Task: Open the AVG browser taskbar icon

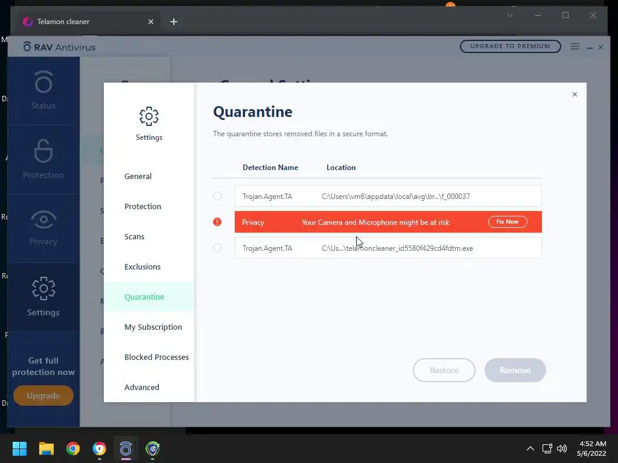Action: 100,449
